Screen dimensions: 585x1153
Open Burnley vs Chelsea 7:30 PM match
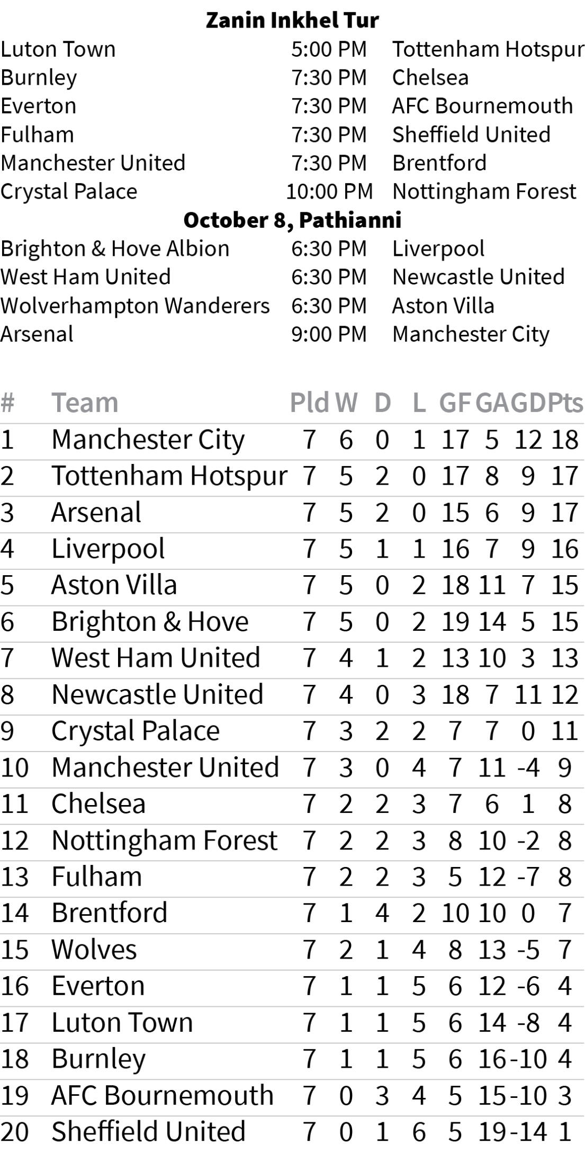pyautogui.click(x=292, y=78)
